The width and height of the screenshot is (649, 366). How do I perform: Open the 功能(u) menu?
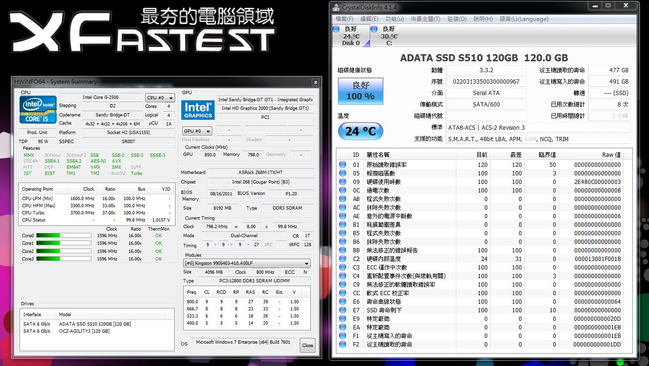[394, 19]
